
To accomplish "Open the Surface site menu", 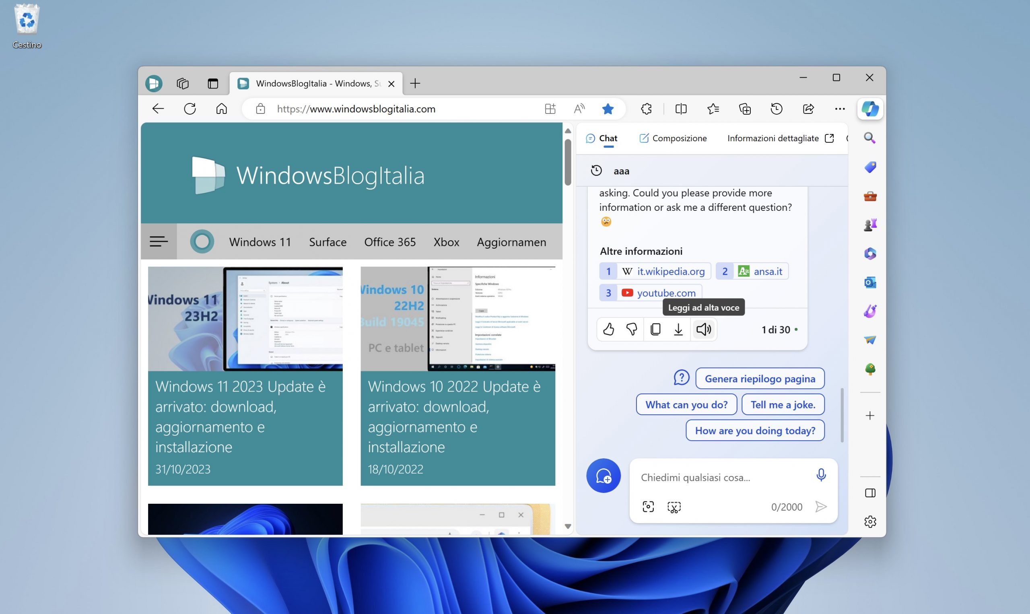I will 328,242.
